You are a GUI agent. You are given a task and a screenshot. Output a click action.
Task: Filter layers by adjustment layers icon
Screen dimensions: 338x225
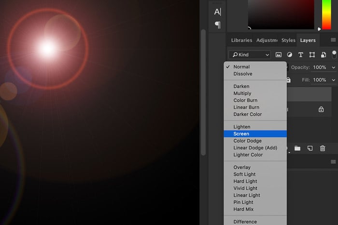click(x=290, y=54)
